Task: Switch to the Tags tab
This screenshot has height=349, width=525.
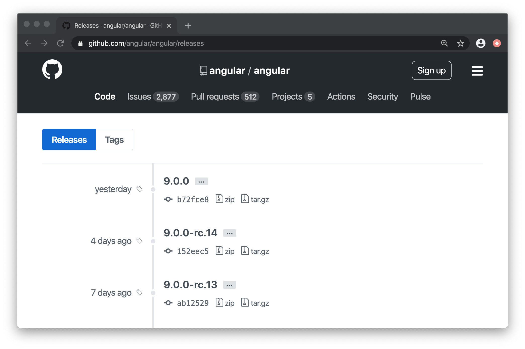Action: [114, 140]
